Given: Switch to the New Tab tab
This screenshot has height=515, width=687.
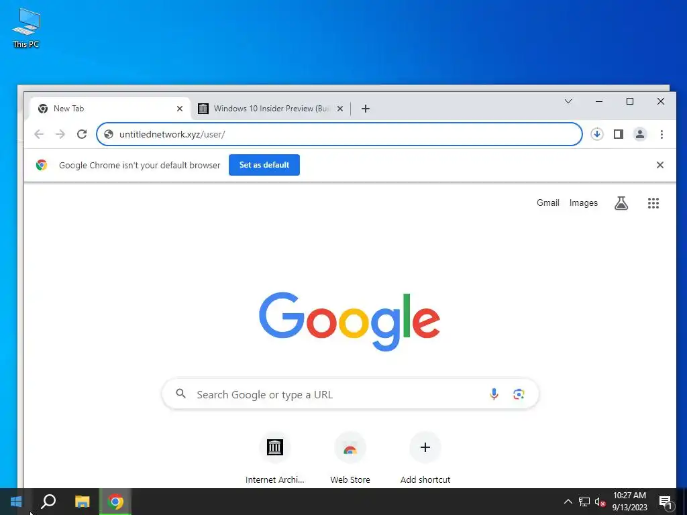Looking at the screenshot, I should coord(109,109).
